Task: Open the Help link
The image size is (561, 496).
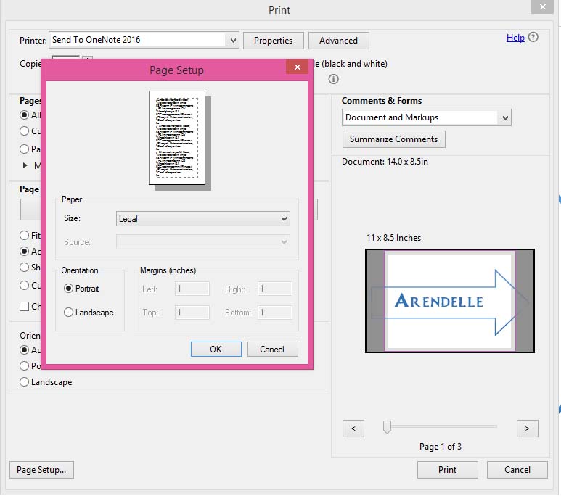Action: click(515, 38)
